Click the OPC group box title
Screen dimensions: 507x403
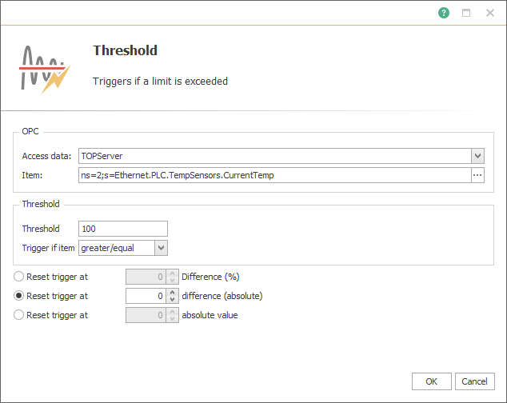[x=30, y=131]
